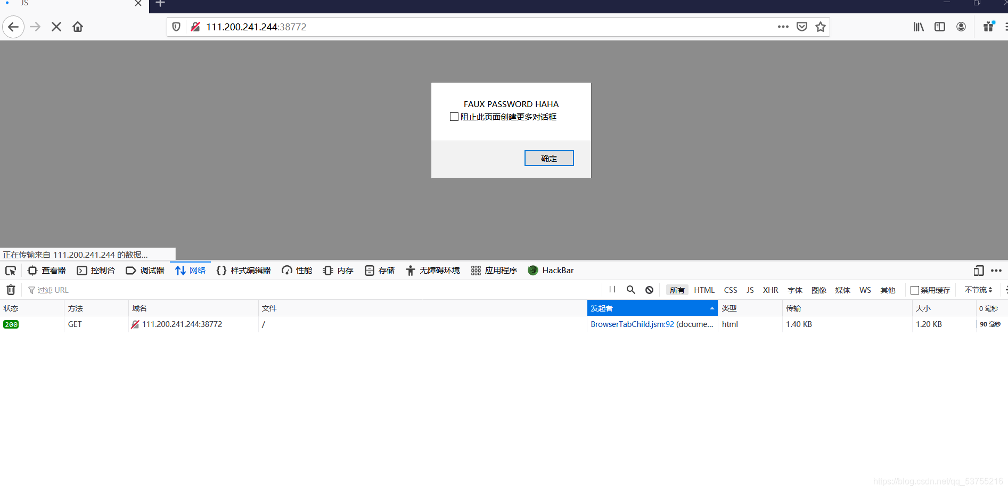The height and width of the screenshot is (491, 1008).
Task: Filter requests by 图像 images
Action: point(819,290)
